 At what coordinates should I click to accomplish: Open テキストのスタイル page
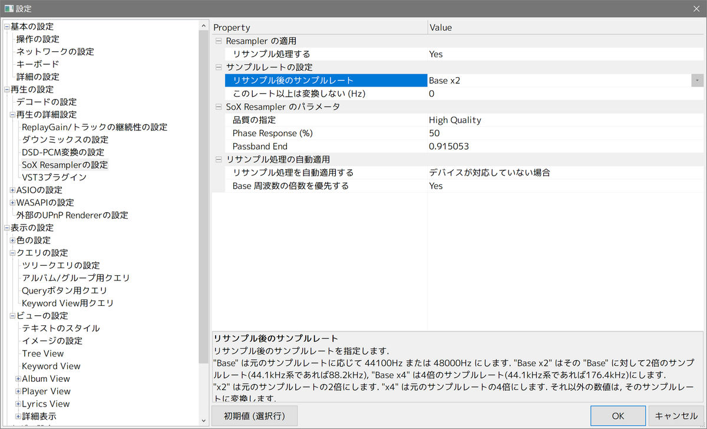[61, 328]
